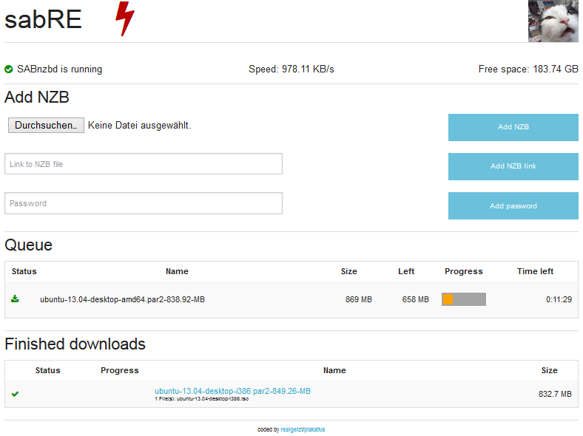Click the orange queue progress bar

pyautogui.click(x=464, y=299)
